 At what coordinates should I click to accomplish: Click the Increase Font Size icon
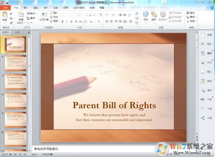[x=90, y=15]
